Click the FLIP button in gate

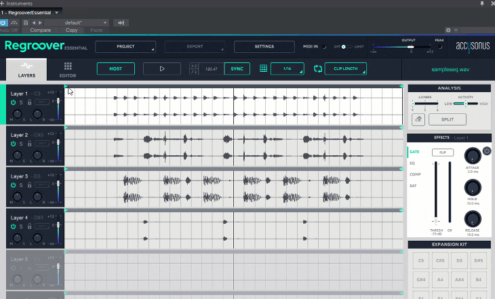coord(443,153)
